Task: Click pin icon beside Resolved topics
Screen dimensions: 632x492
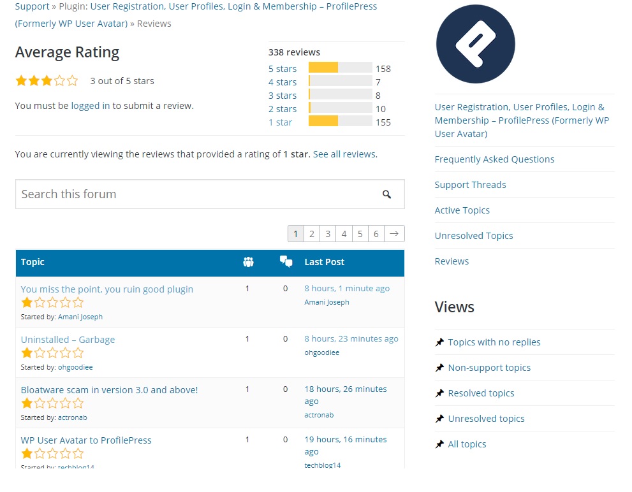Action: [439, 393]
